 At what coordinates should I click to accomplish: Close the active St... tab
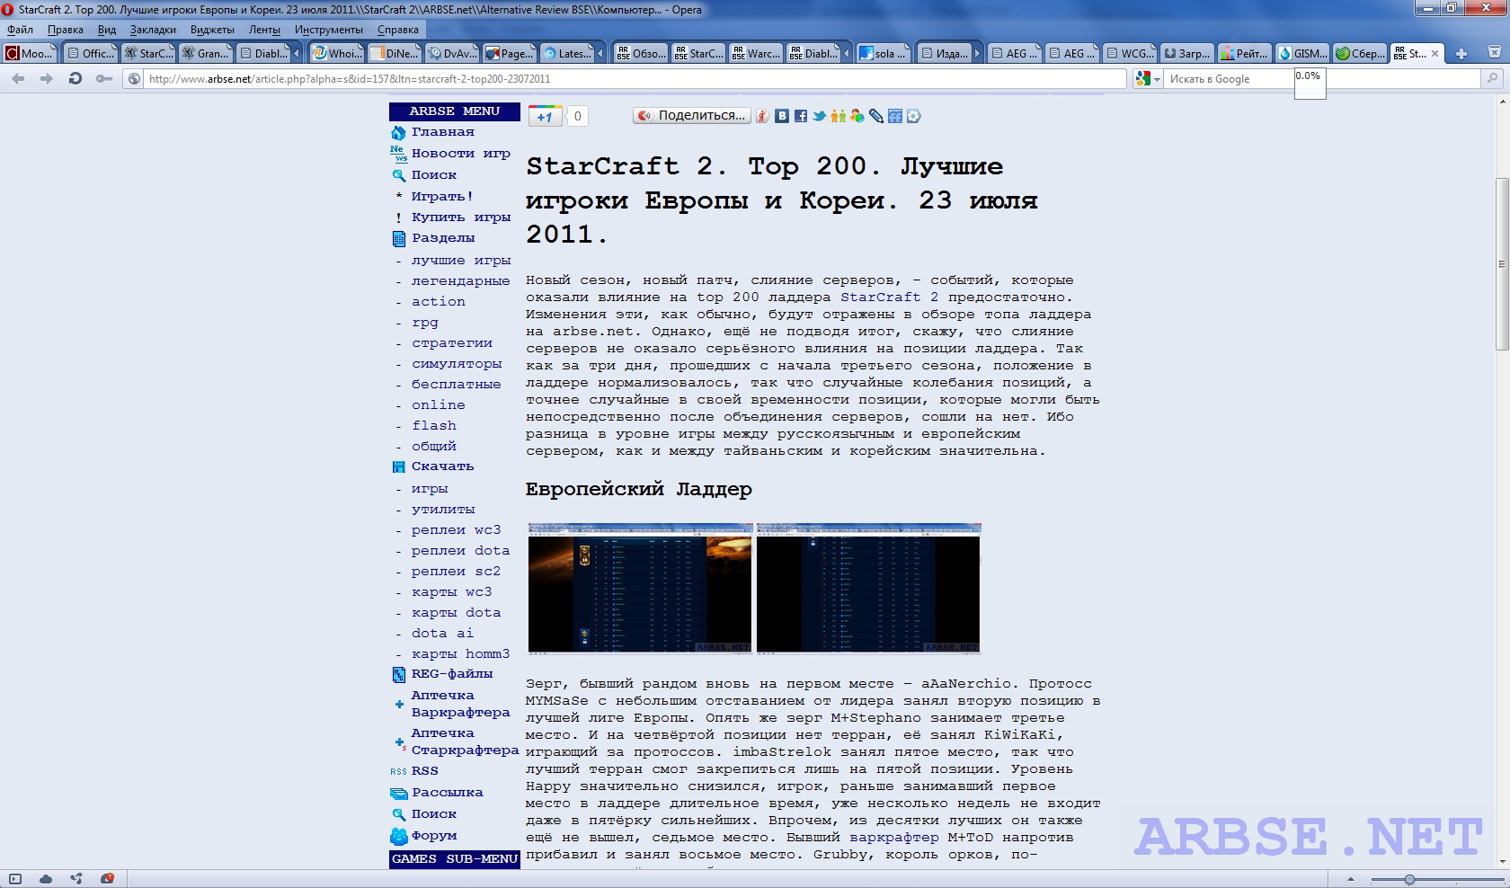(x=1434, y=54)
